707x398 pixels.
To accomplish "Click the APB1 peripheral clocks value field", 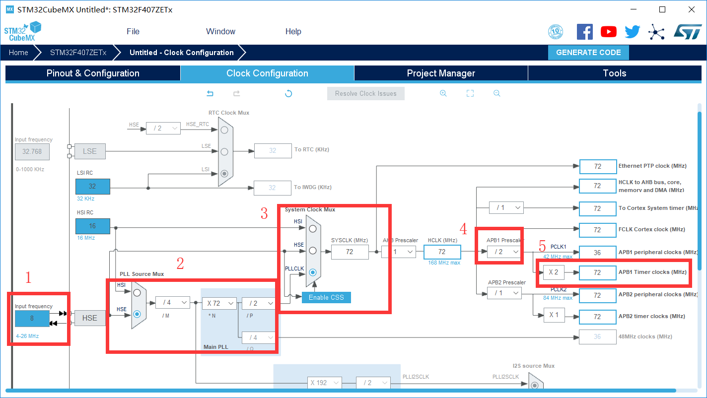I will (598, 252).
